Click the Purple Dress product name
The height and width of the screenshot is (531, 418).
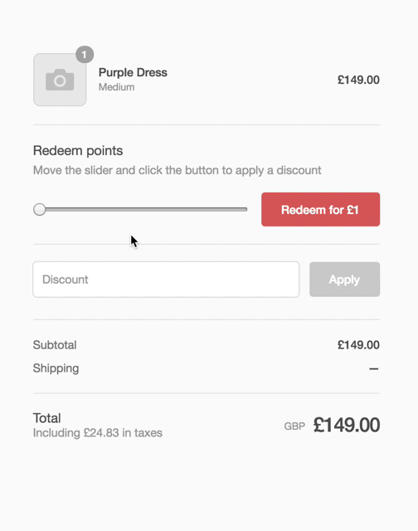(133, 72)
